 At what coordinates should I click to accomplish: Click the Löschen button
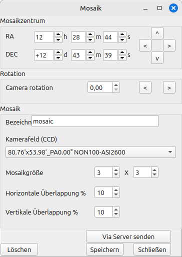click(x=19, y=249)
